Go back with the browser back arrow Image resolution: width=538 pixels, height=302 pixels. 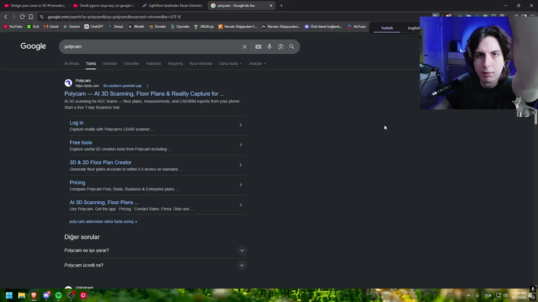[x=5, y=17]
